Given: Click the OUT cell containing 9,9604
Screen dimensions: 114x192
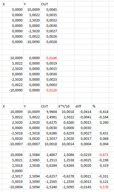Looking at the screenshot, I should click(x=49, y=112).
